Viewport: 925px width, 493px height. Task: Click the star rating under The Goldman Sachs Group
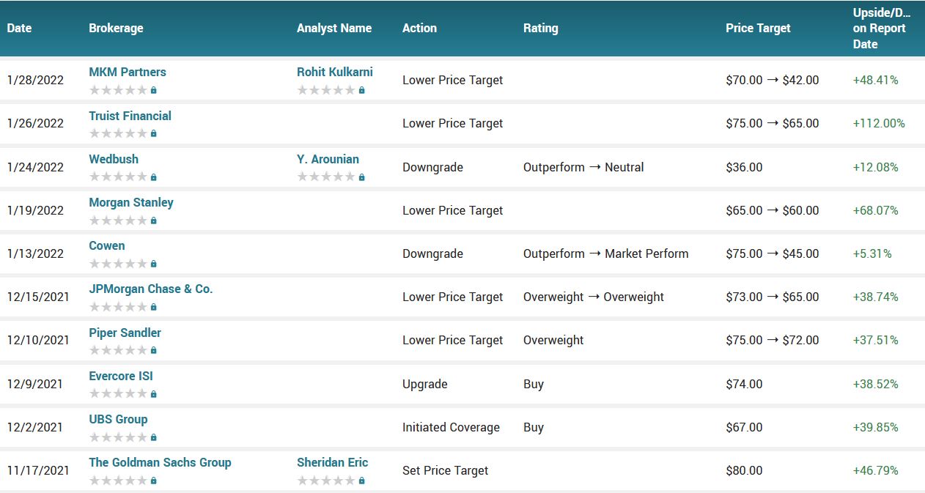tap(118, 481)
